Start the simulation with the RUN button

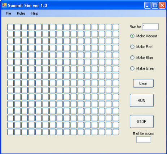point(142,100)
